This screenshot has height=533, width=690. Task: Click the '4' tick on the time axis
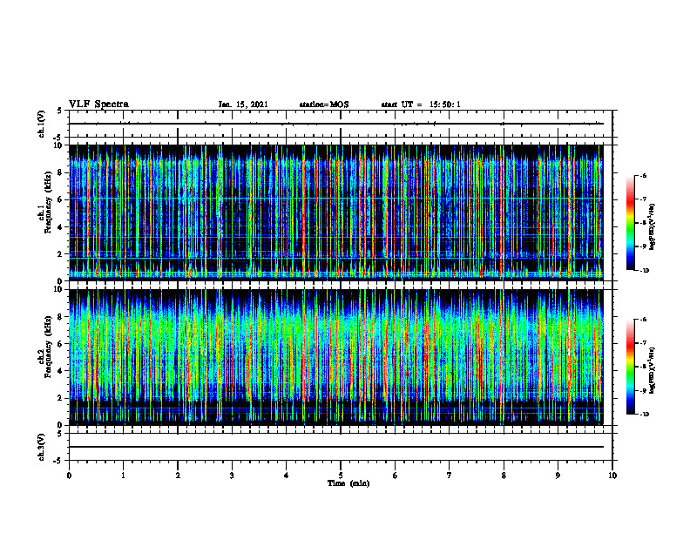[x=287, y=476]
